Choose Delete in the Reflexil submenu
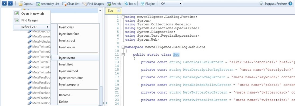295x106 pixels. (x=75, y=102)
